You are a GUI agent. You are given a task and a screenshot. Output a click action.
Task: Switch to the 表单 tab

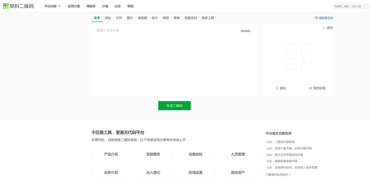pos(177,18)
